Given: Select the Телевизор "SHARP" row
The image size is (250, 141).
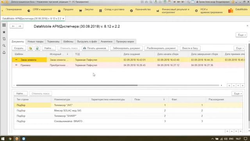Looking at the screenshot, I should [128, 116].
